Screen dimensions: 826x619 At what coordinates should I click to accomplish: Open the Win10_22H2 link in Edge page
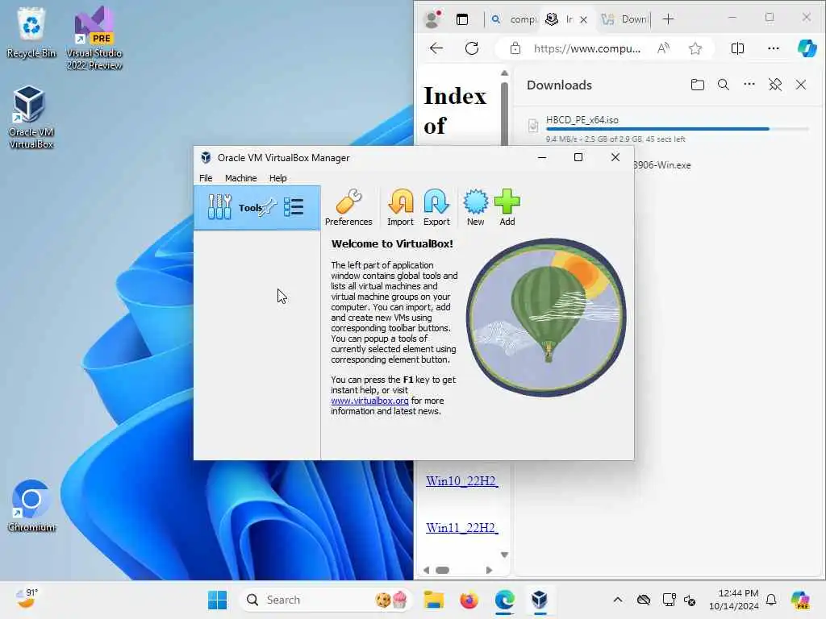(461, 481)
